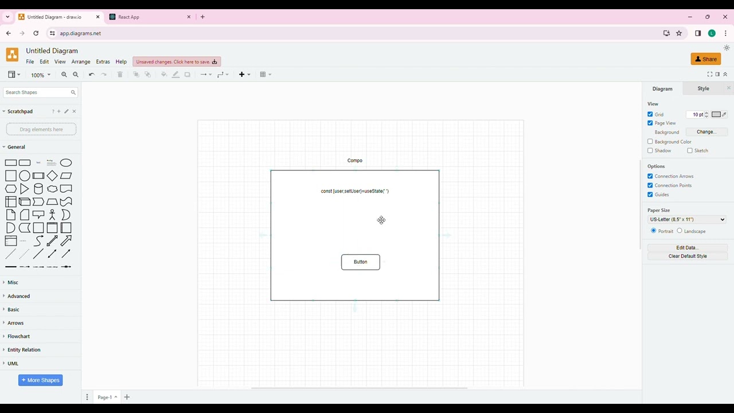The image size is (734, 413).
Task: Enable the Sketch checkbox
Action: (690, 151)
